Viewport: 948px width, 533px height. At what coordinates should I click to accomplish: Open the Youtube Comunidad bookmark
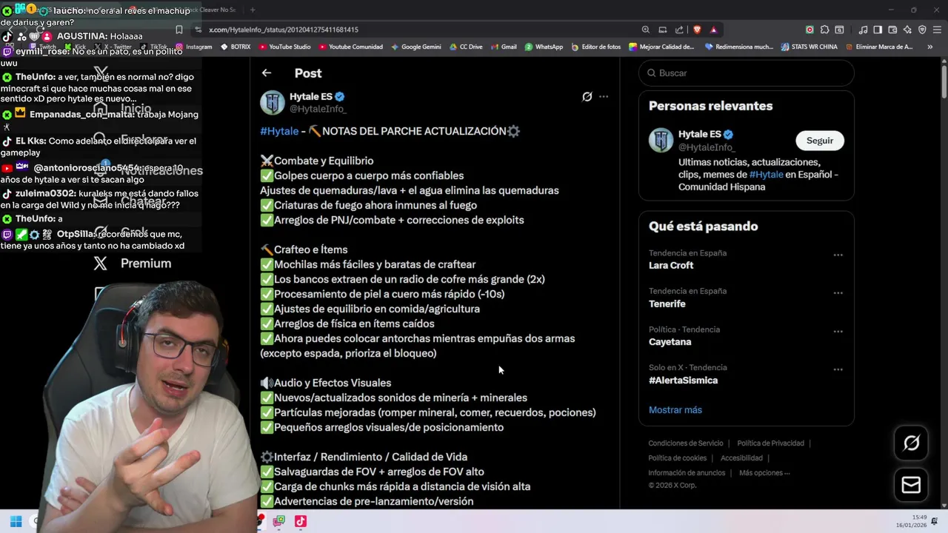(x=350, y=47)
